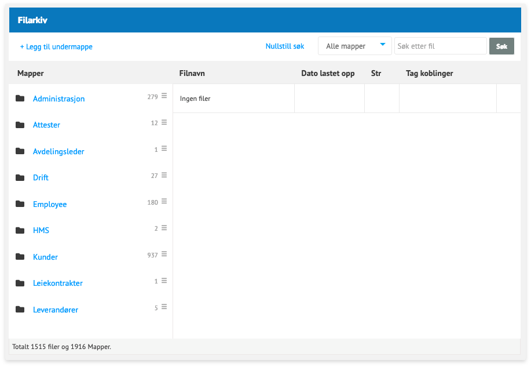This screenshot has width=531, height=367.
Task: Click the folder icon beside Administrasjon
Action: click(20, 99)
